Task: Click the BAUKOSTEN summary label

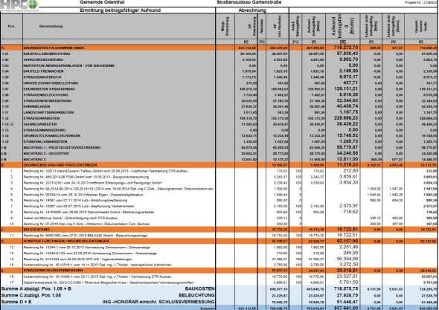Action: 199,288
